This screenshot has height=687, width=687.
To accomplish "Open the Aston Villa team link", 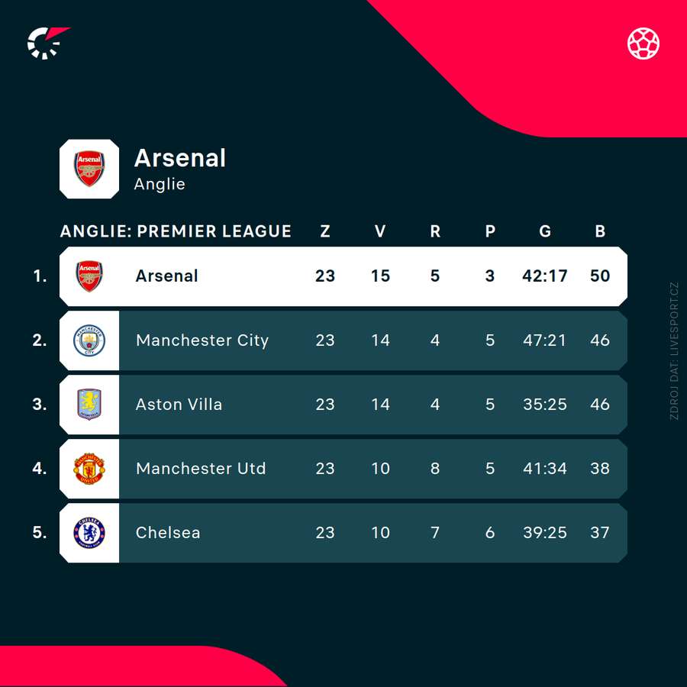I will (x=179, y=405).
